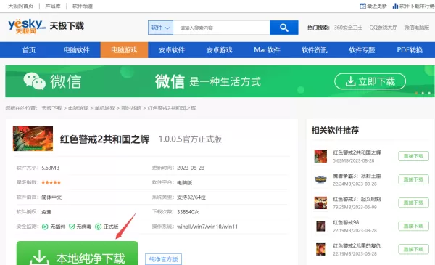This screenshot has width=435, height=265.
Task: Open the 电脑游戏 nav tab
Action: (124, 50)
